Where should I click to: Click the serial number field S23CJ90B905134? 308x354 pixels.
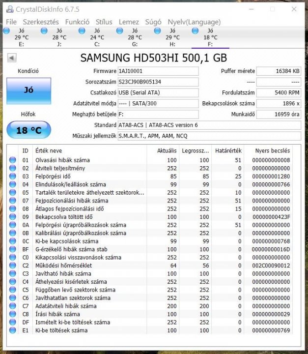coord(158,82)
